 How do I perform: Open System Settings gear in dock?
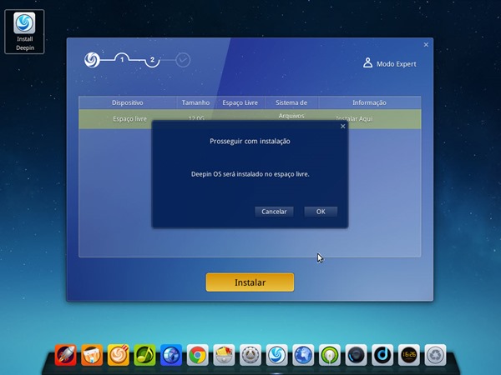250,355
